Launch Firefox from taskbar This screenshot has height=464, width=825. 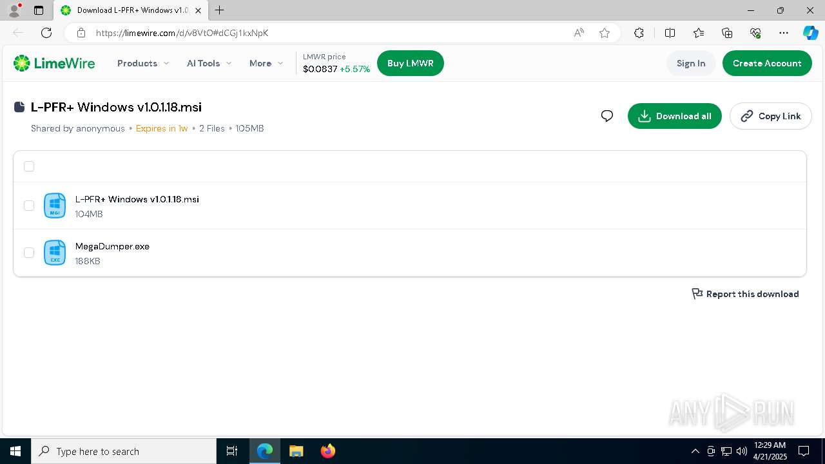[x=328, y=451]
